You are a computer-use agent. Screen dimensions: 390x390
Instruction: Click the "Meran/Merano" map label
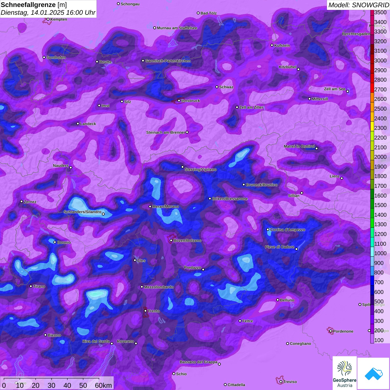[165, 206]
